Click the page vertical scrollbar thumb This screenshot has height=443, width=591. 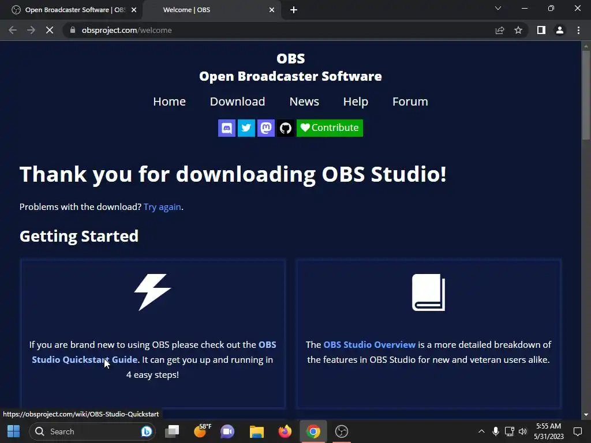click(x=586, y=95)
